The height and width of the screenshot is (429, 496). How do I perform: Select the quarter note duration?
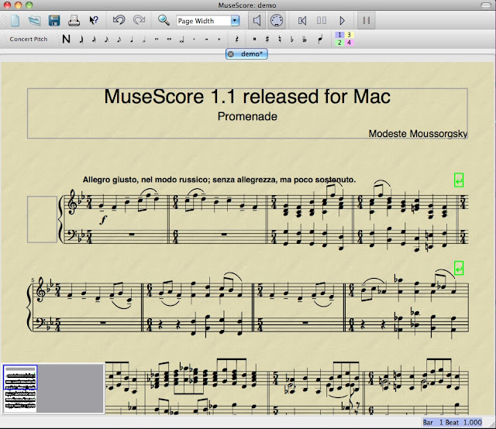tap(132, 39)
